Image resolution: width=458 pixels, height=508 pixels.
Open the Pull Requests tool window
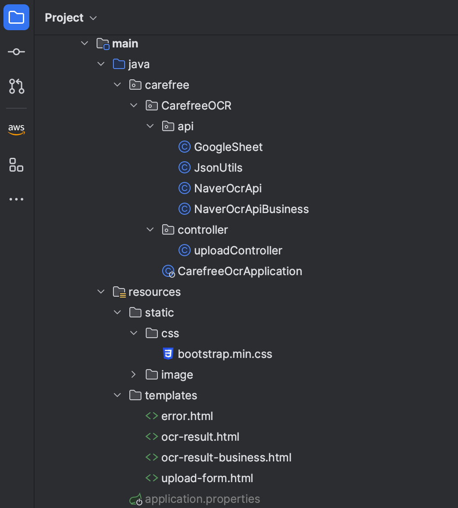[16, 86]
